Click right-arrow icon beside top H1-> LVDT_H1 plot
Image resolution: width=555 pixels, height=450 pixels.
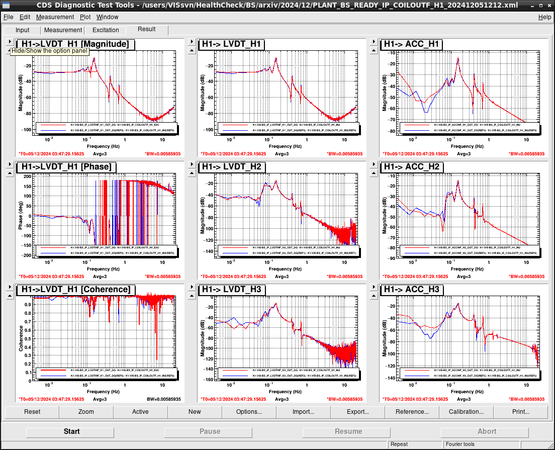click(x=192, y=42)
